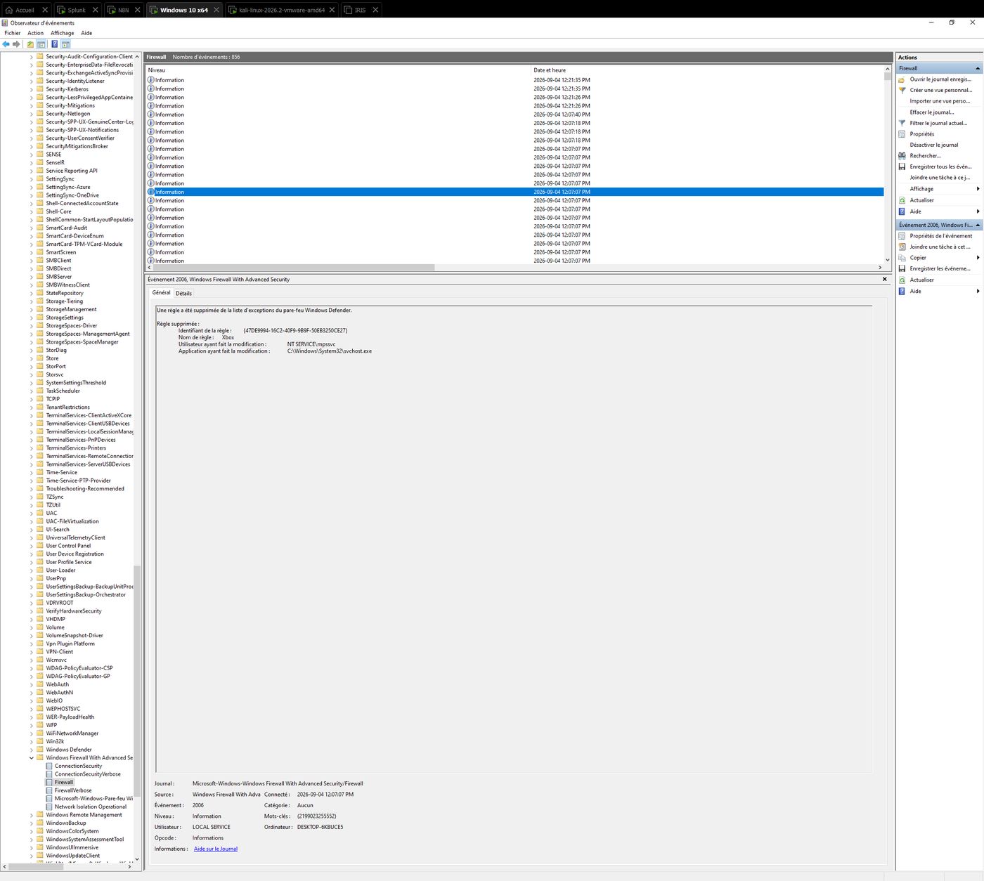Click the Créer une vue personnalisée funnel icon

pos(902,90)
